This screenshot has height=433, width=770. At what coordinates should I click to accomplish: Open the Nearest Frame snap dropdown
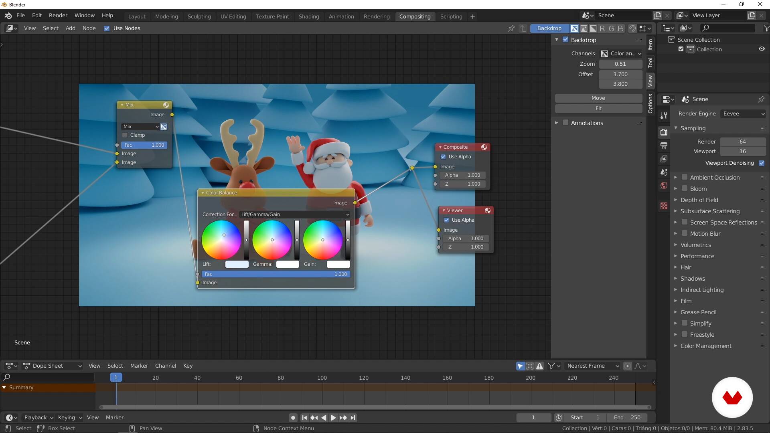click(x=592, y=366)
